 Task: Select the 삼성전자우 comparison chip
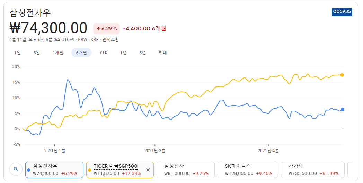[x=54, y=170]
